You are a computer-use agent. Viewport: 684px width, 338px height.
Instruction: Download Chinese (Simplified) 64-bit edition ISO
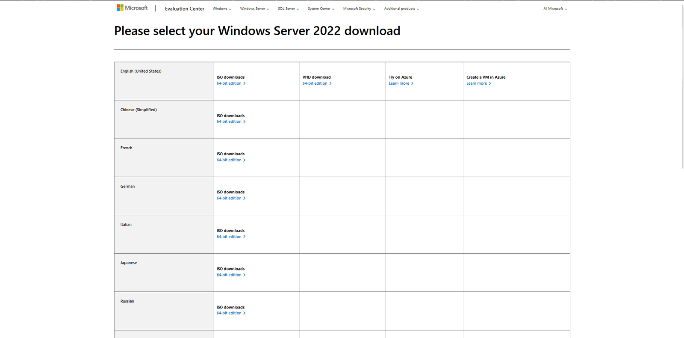click(231, 122)
